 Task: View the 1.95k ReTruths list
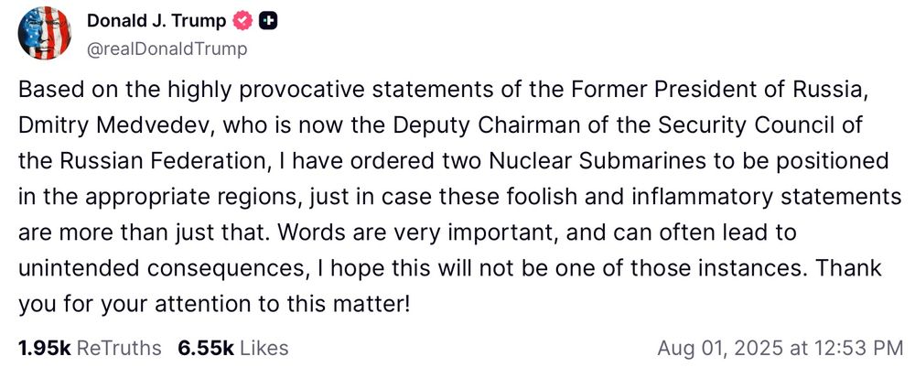(x=90, y=348)
